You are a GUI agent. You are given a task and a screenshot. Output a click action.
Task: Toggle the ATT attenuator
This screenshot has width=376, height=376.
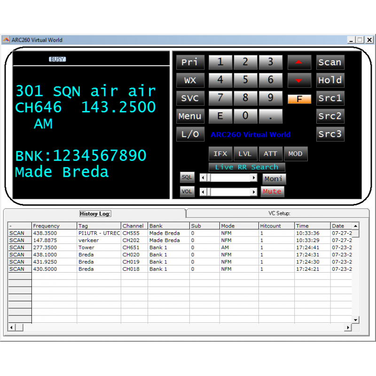[270, 154]
